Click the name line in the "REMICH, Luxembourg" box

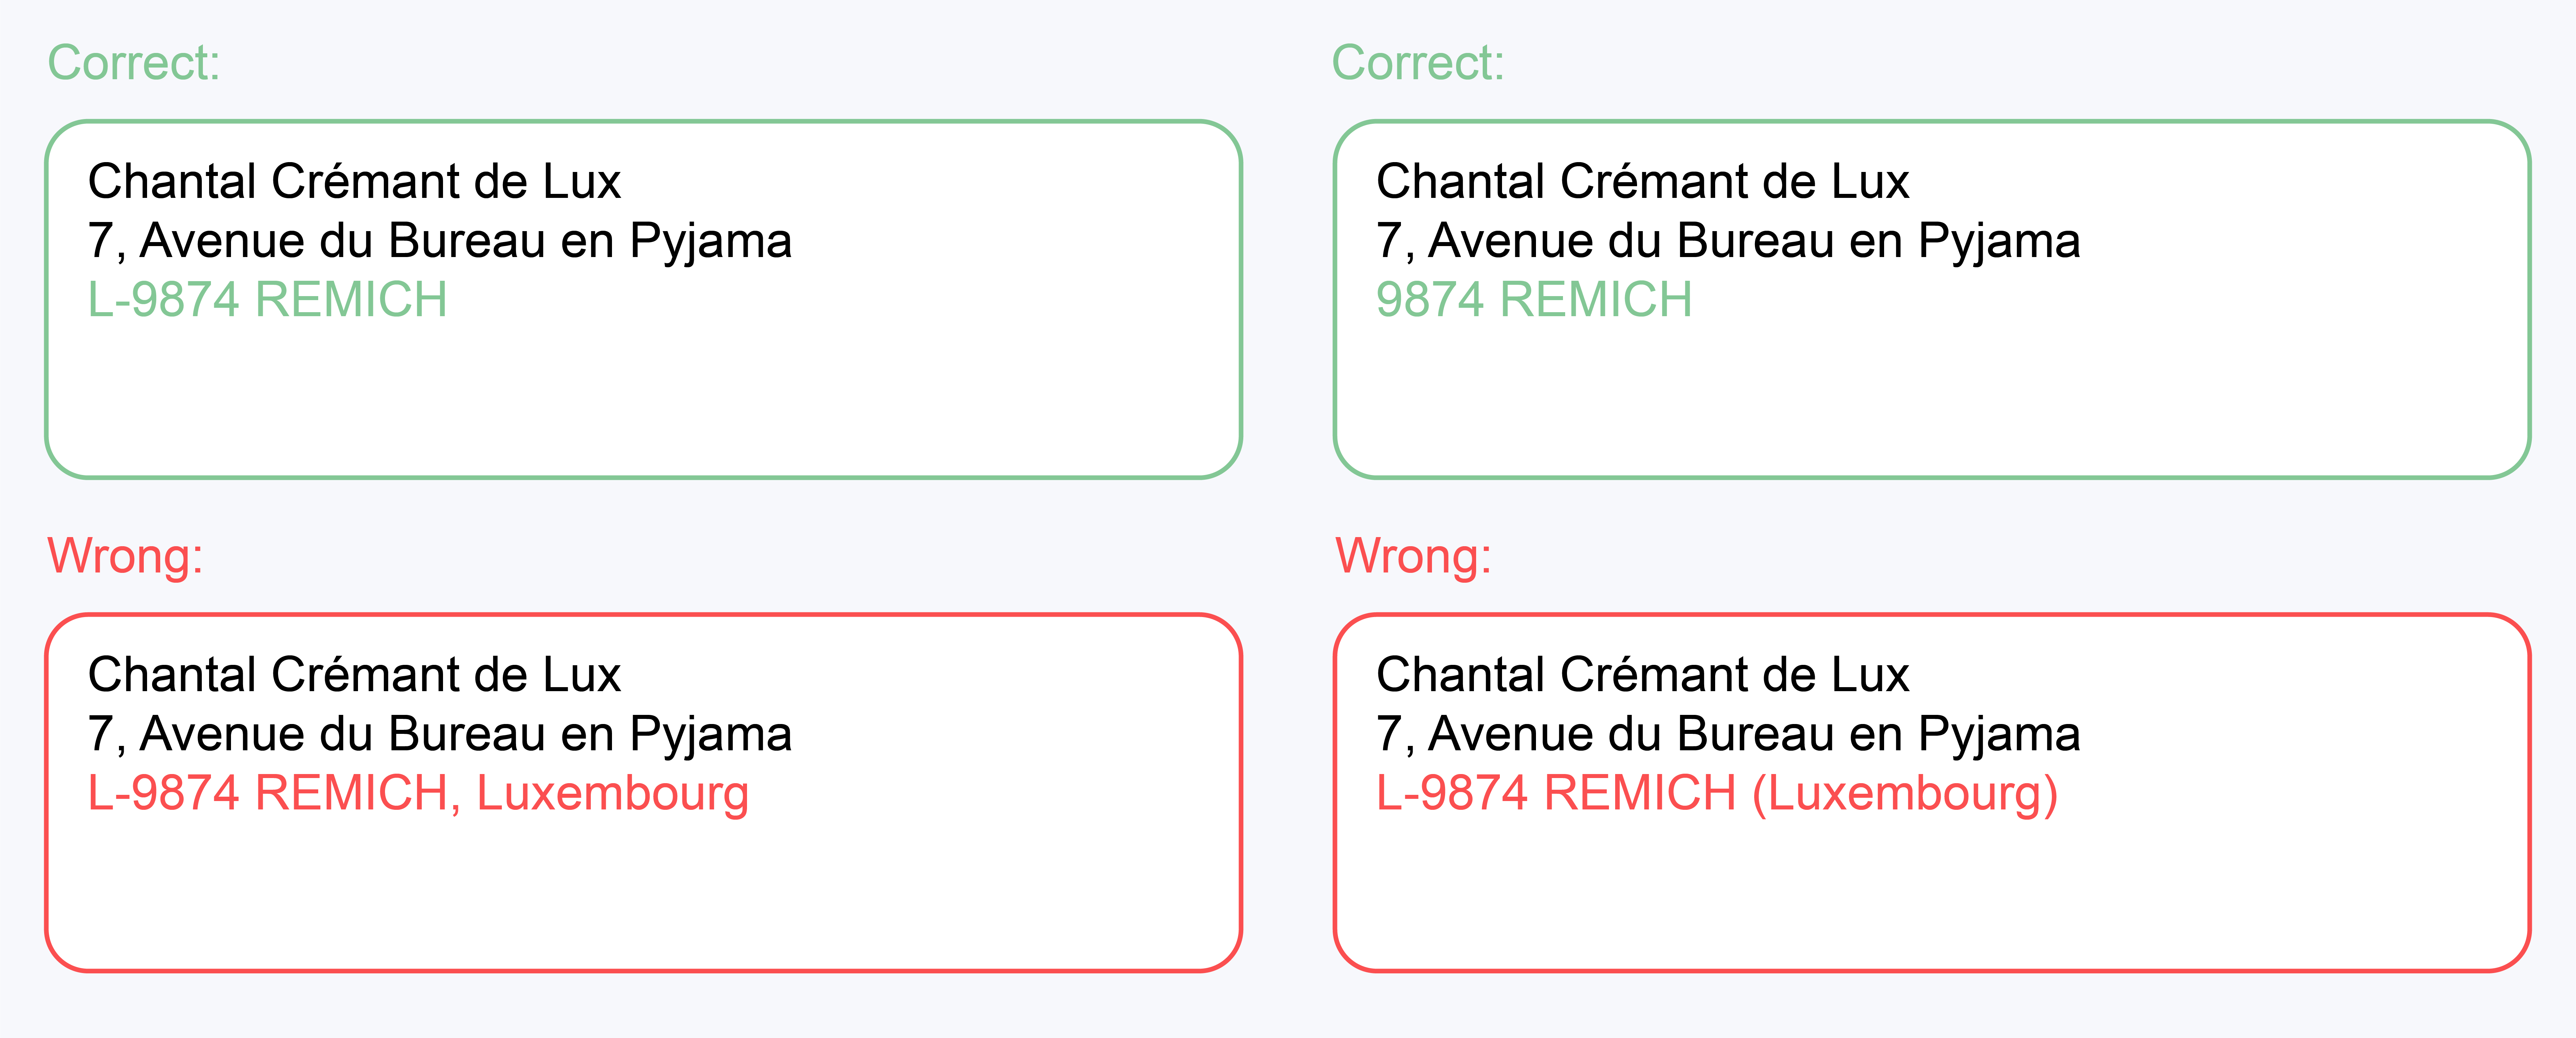(x=354, y=675)
